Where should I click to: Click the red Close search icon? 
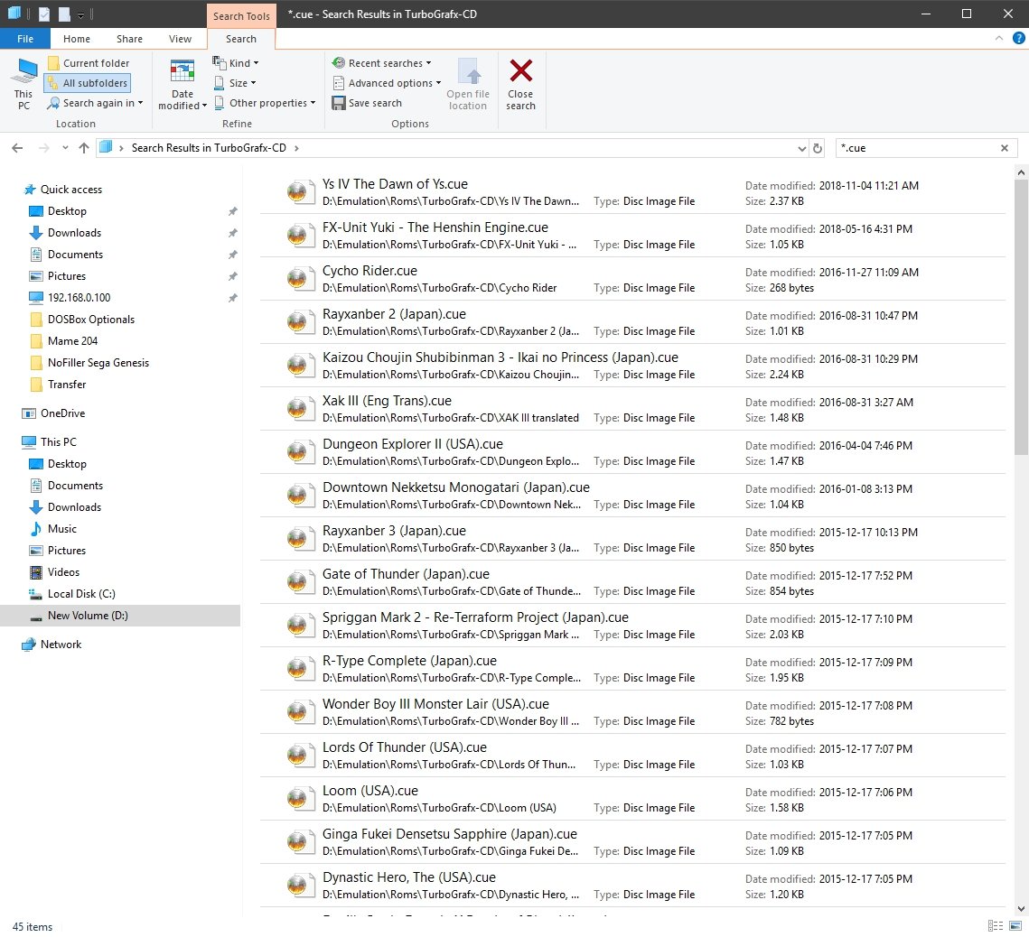(x=521, y=70)
